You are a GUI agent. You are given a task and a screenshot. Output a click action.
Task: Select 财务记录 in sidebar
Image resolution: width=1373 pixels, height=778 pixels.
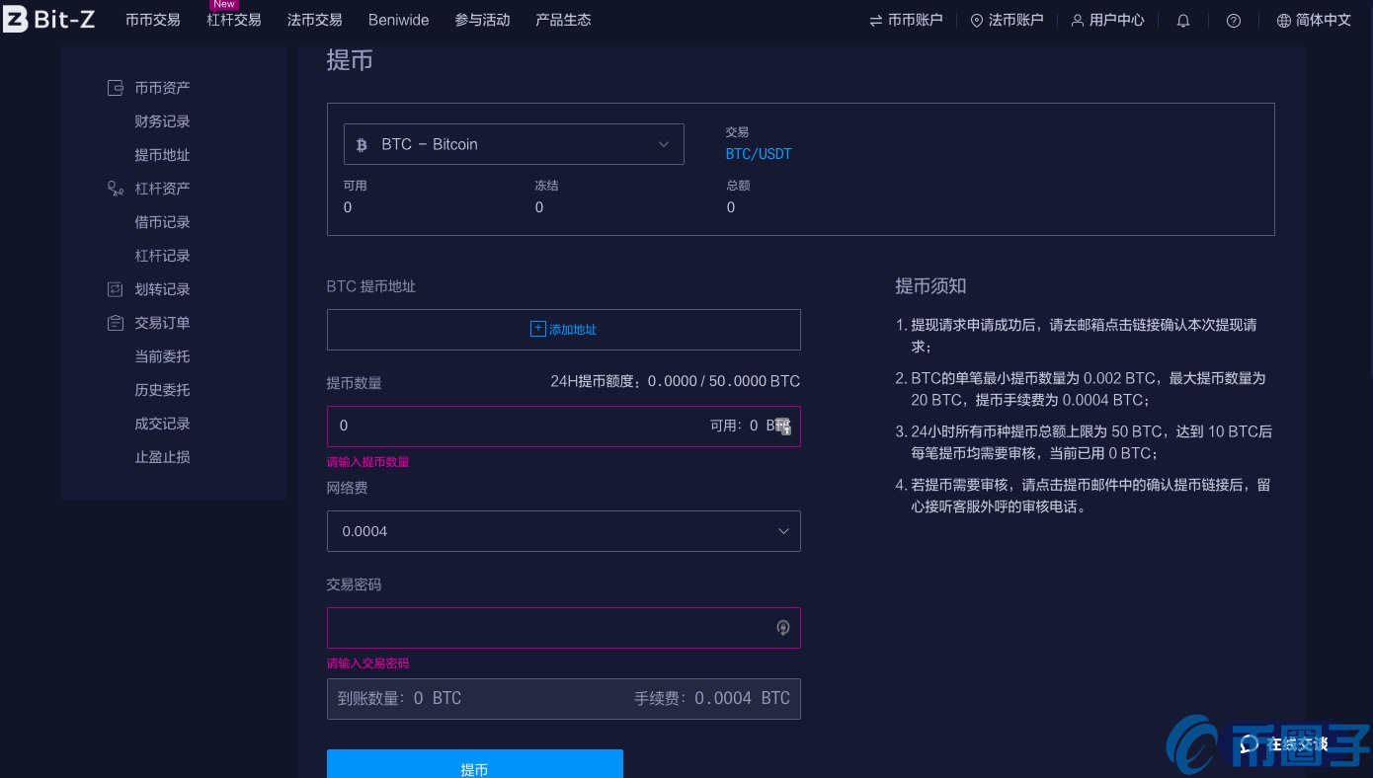[163, 121]
